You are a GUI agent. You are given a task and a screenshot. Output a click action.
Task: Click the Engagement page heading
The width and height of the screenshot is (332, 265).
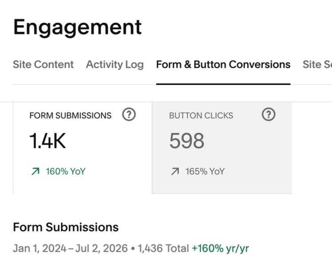[78, 28]
